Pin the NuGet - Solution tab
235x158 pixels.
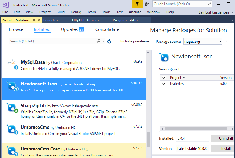[x=34, y=20]
